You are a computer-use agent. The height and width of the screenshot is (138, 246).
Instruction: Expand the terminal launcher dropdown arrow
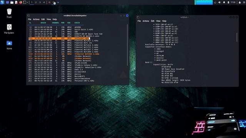(x=27, y=2)
